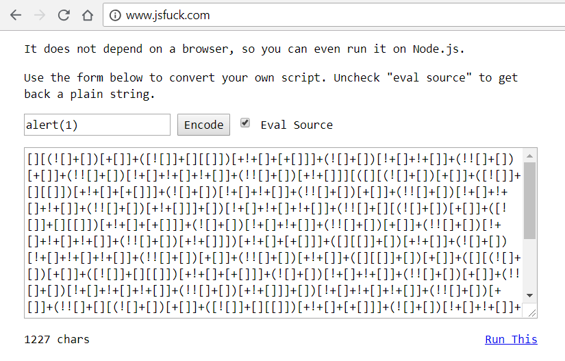The width and height of the screenshot is (565, 361).
Task: Click the Eval Source label text
Action: (296, 125)
